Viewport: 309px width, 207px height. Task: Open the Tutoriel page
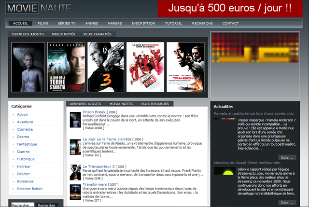point(173,24)
